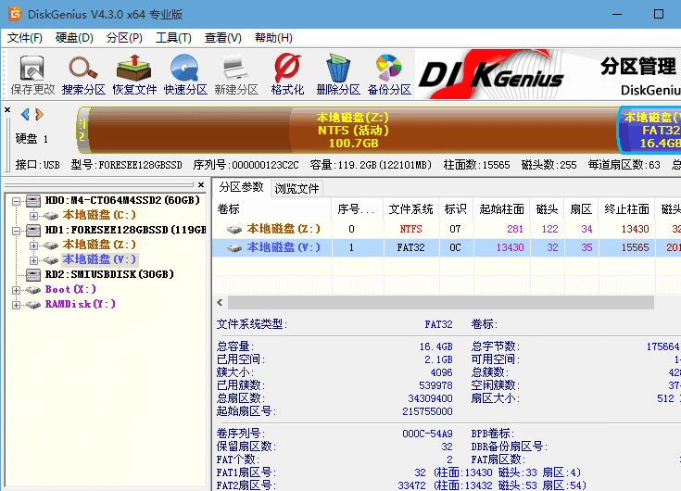Viewport: 681px width, 491px height.
Task: Go to the next disk with the right arrow
Action: pos(39,114)
